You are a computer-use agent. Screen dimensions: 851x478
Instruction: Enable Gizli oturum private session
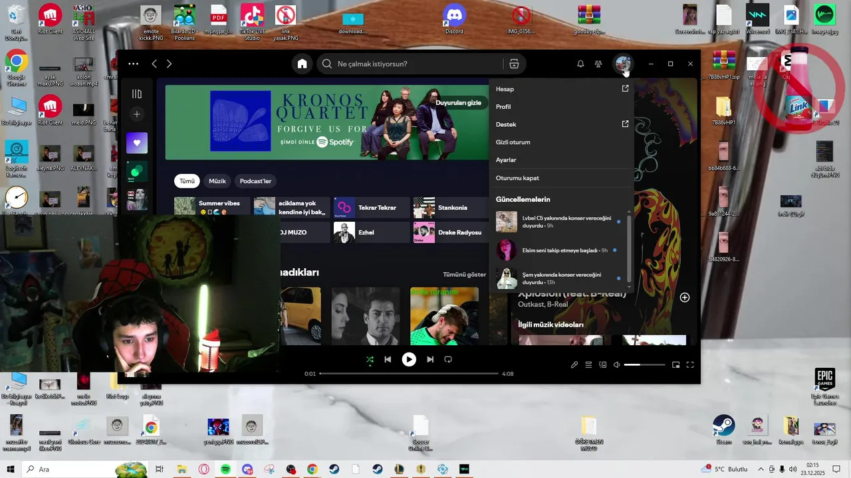pyautogui.click(x=562, y=142)
